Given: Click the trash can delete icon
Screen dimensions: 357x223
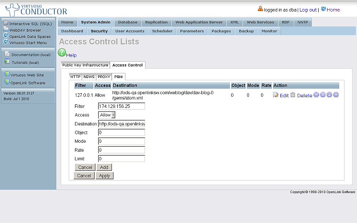Looking at the screenshot, I should 293,95.
